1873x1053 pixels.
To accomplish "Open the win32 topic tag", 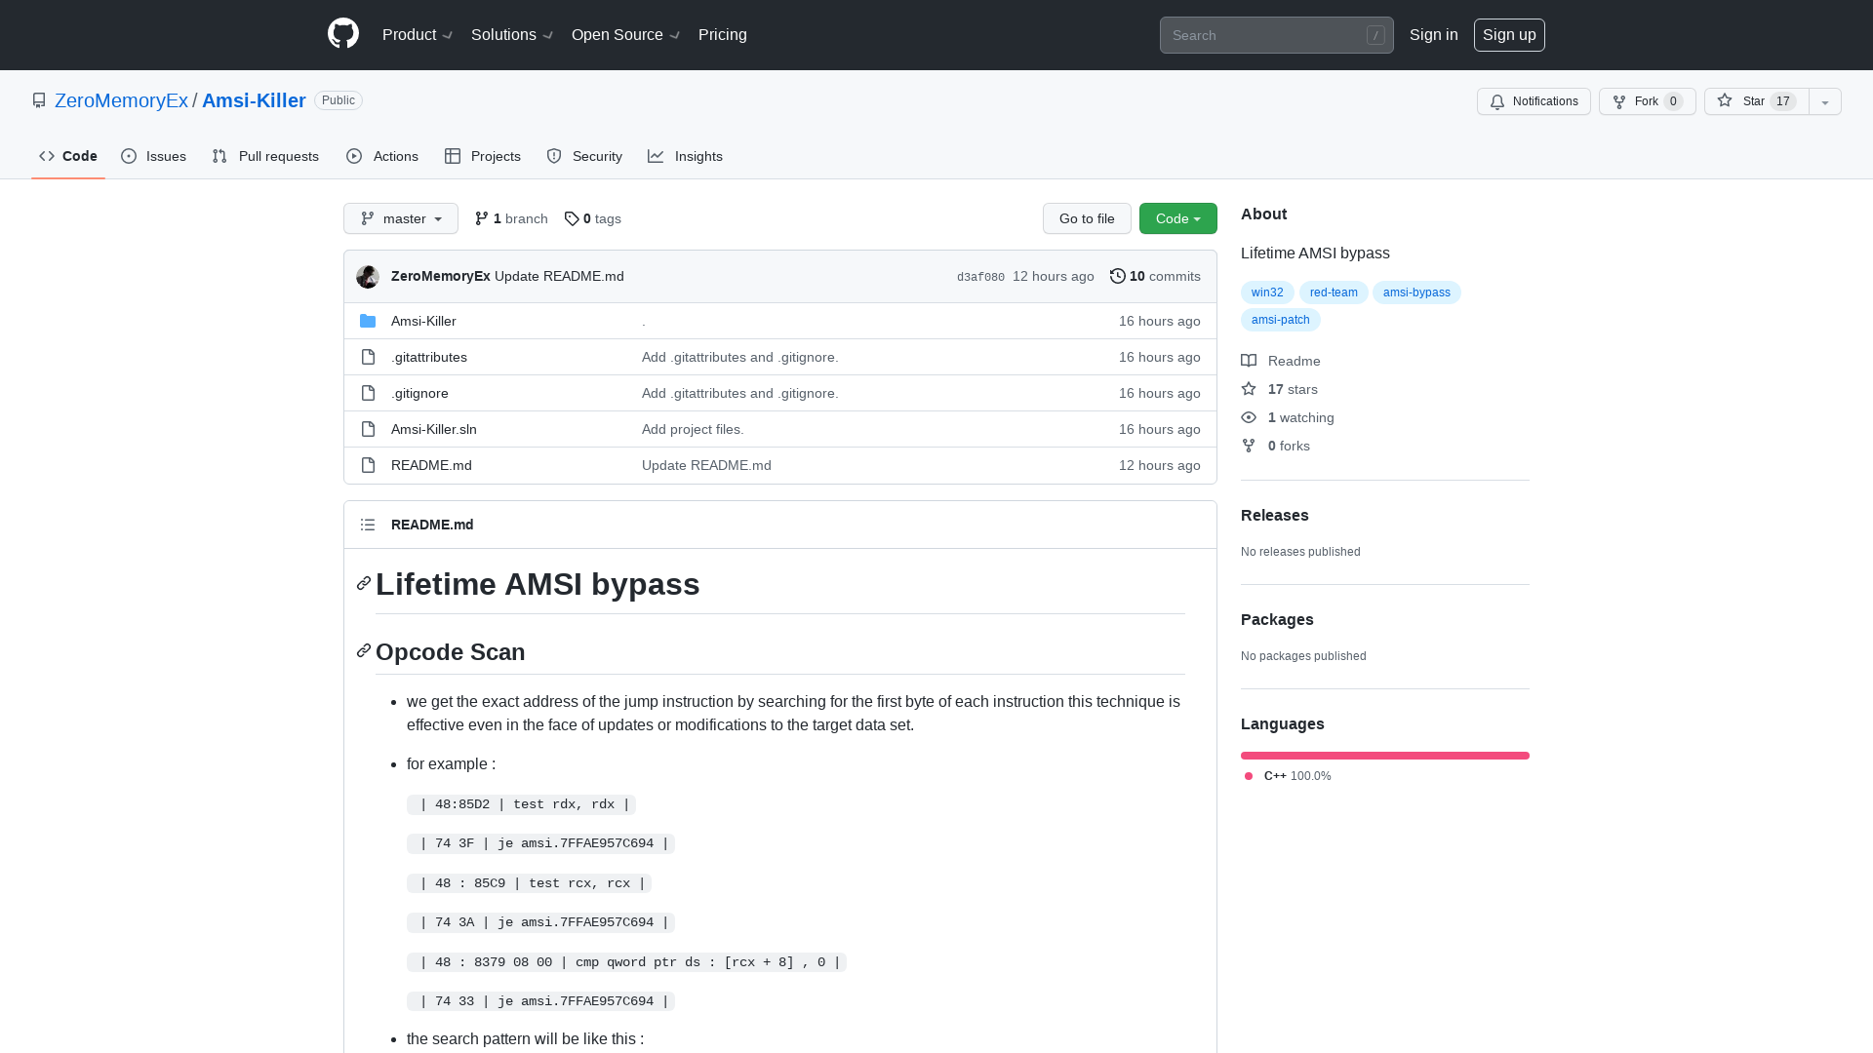I will tap(1267, 292).
